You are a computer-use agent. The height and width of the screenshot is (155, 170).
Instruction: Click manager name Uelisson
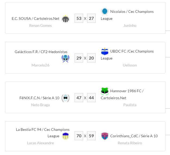coord(130,65)
